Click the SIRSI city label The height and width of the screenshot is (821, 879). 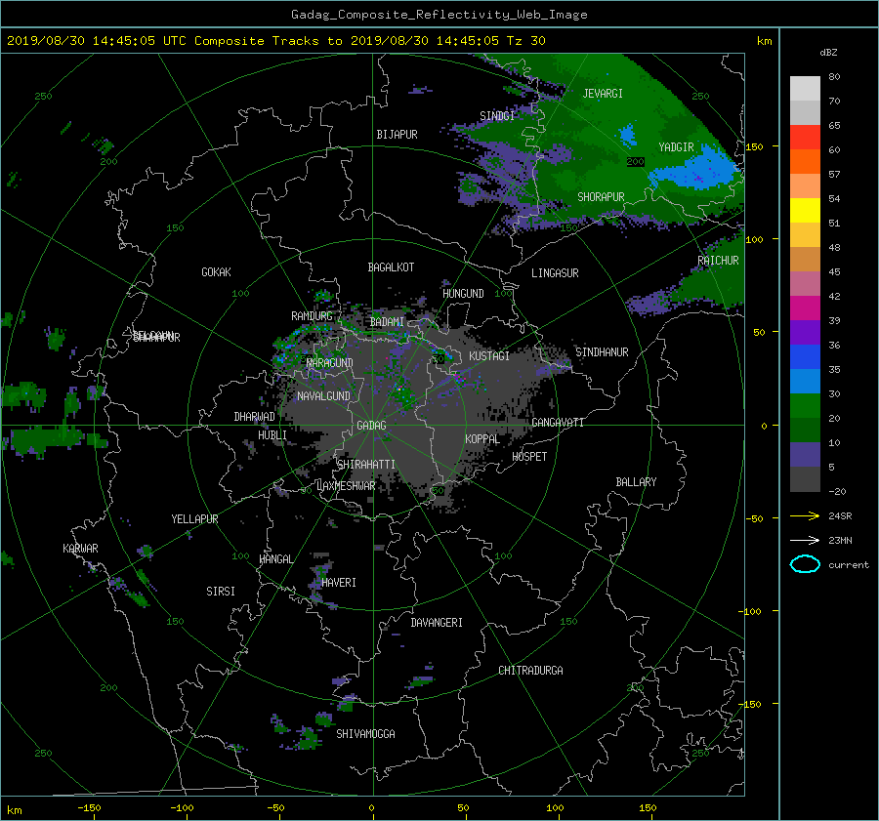221,592
